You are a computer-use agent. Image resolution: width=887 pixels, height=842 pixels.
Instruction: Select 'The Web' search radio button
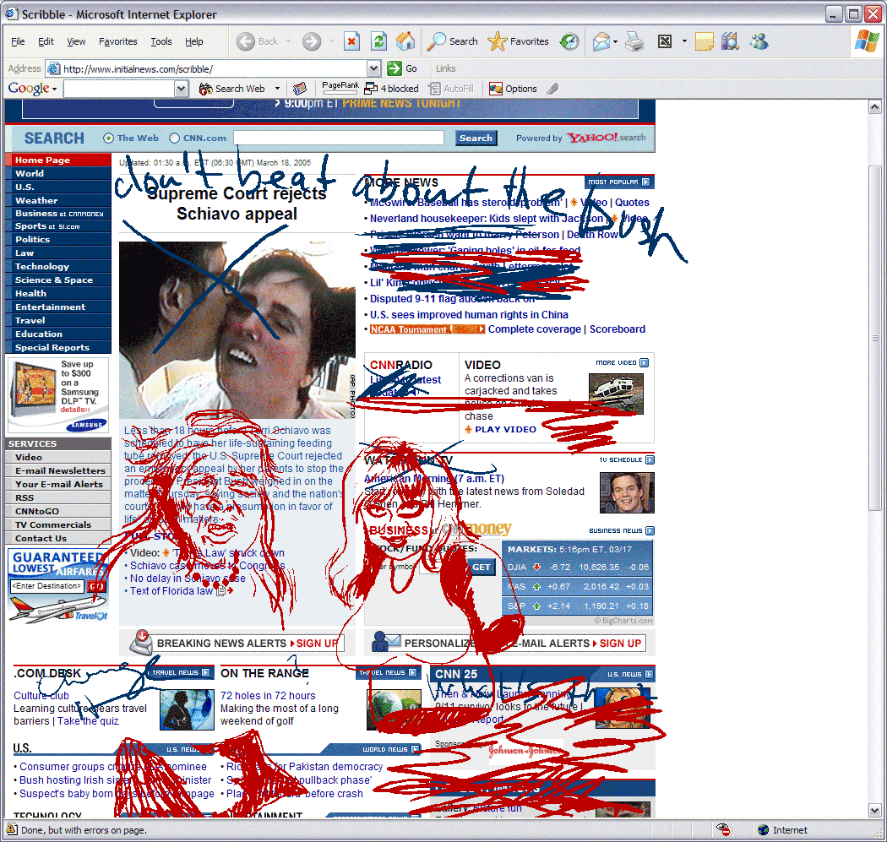[108, 139]
